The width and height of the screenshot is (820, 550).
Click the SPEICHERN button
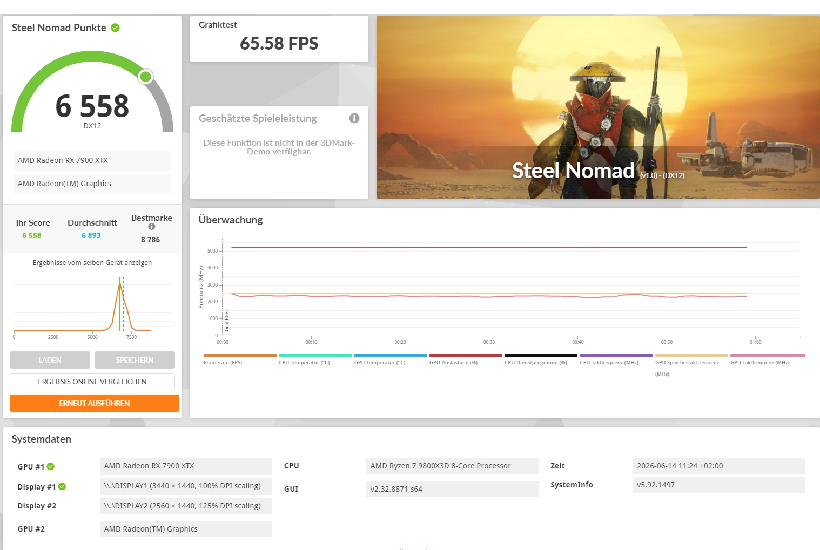click(x=135, y=360)
